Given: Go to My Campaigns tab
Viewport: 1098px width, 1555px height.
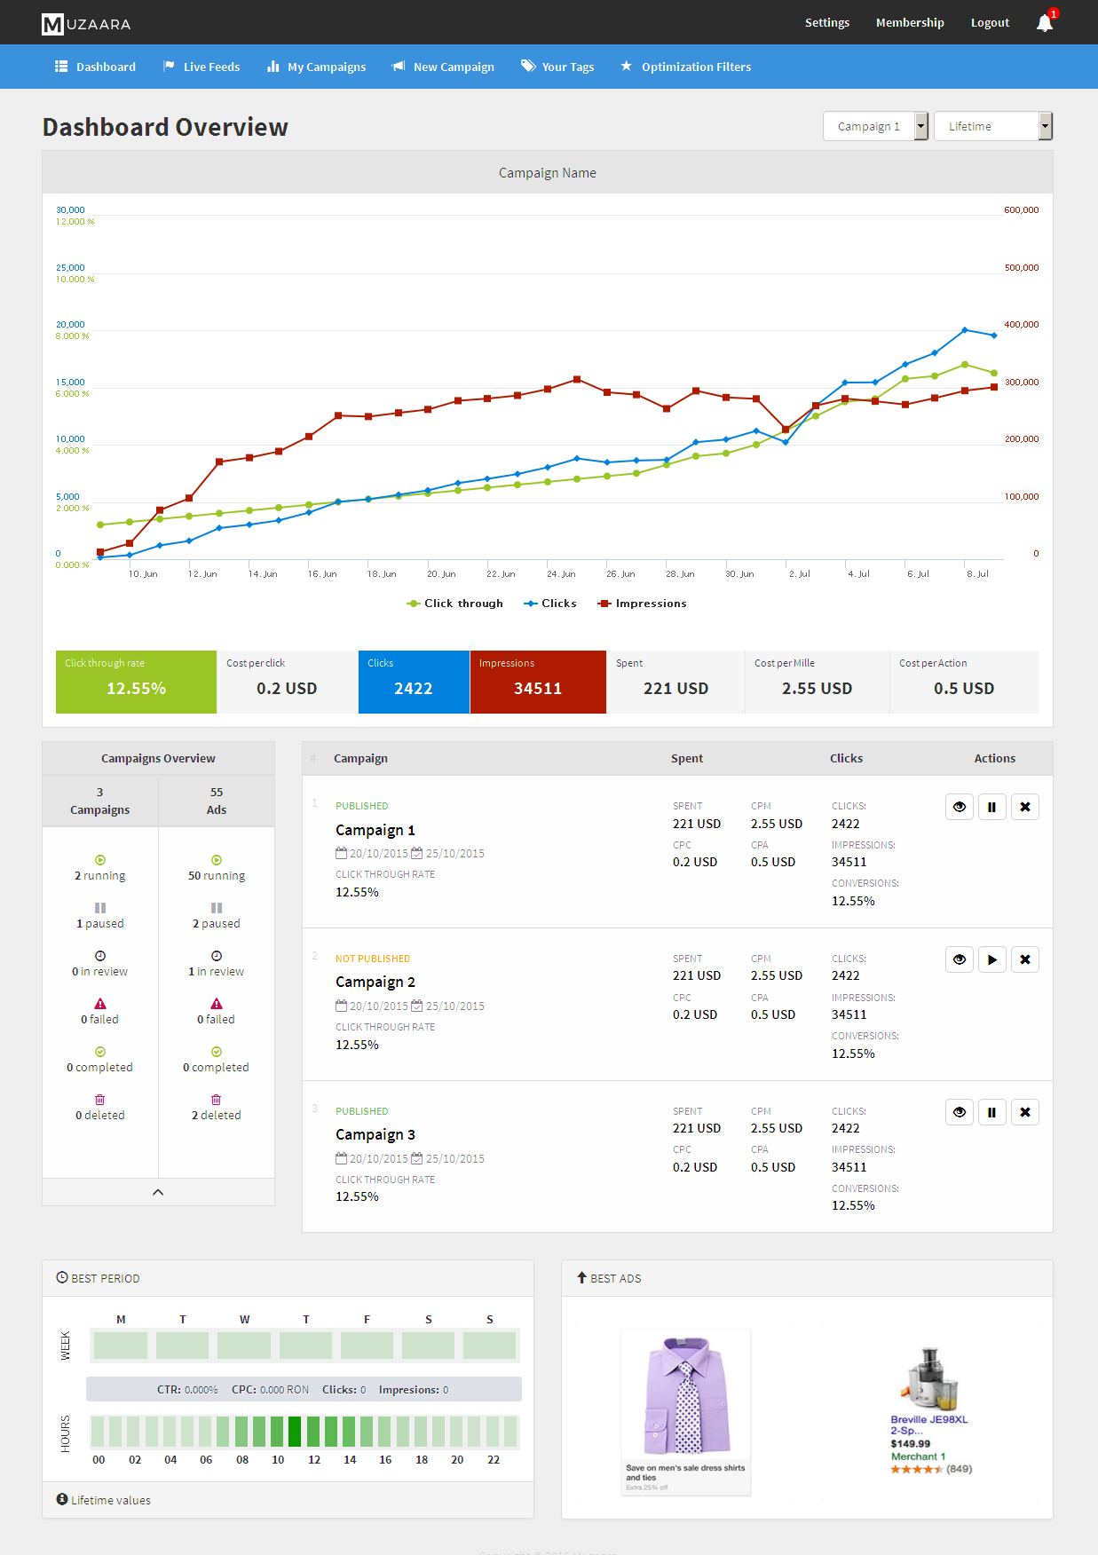Looking at the screenshot, I should click(317, 67).
